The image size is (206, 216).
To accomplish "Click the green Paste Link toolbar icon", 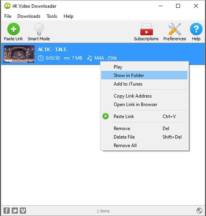I will (14, 29).
